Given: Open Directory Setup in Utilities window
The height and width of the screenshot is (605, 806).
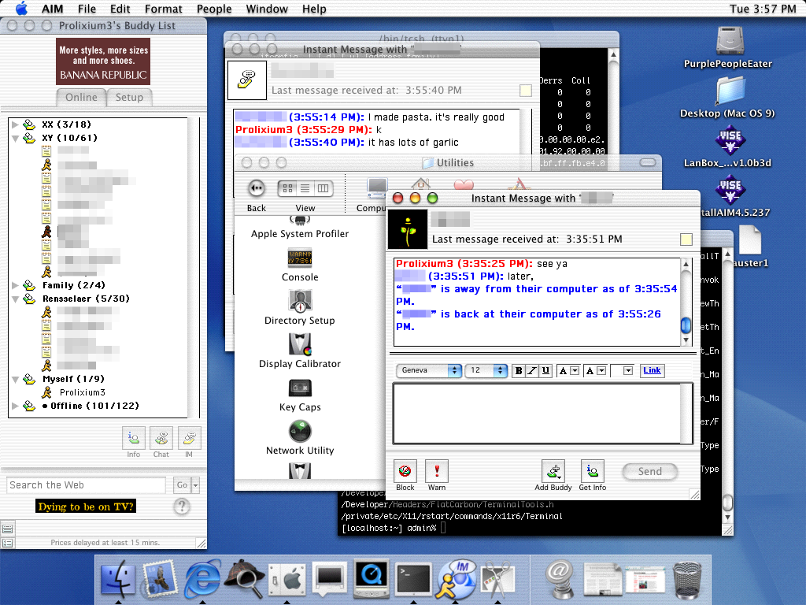Looking at the screenshot, I should click(300, 302).
